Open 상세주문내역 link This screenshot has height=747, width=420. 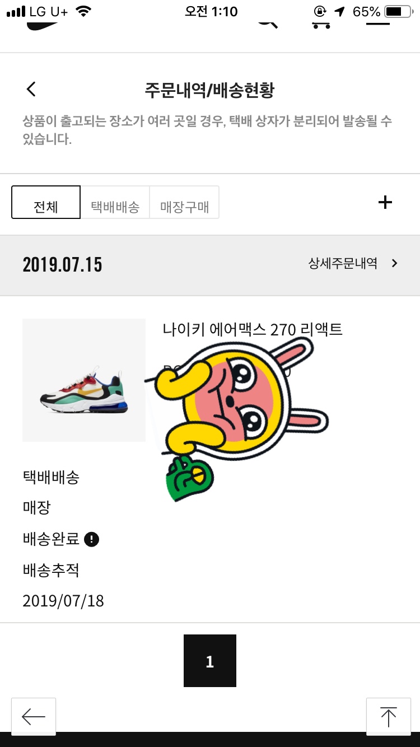[x=343, y=263]
